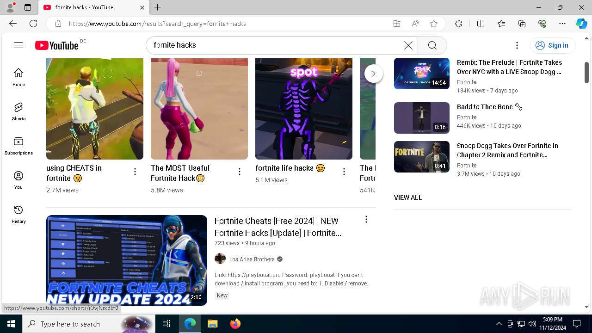Show next Shorts with arrow button

[x=374, y=74]
